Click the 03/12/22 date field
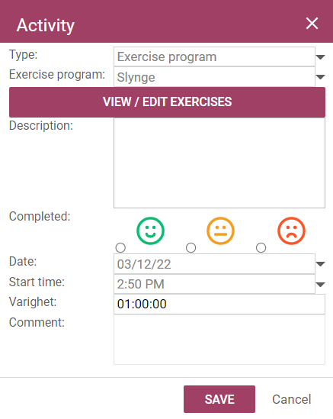This screenshot has height=419, width=333. tap(214, 264)
